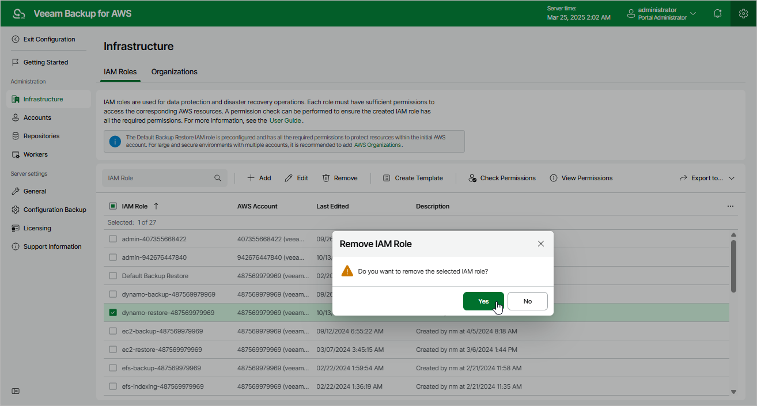Uncheck the dynamo-restore-487569979969 checkbox
This screenshot has width=757, height=406.
113,313
